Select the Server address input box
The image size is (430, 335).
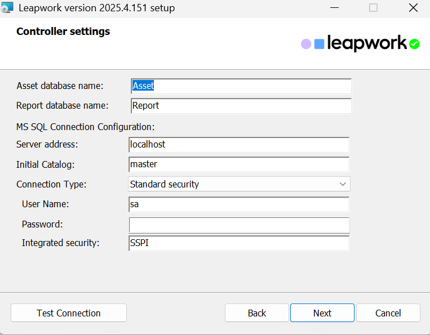click(239, 145)
